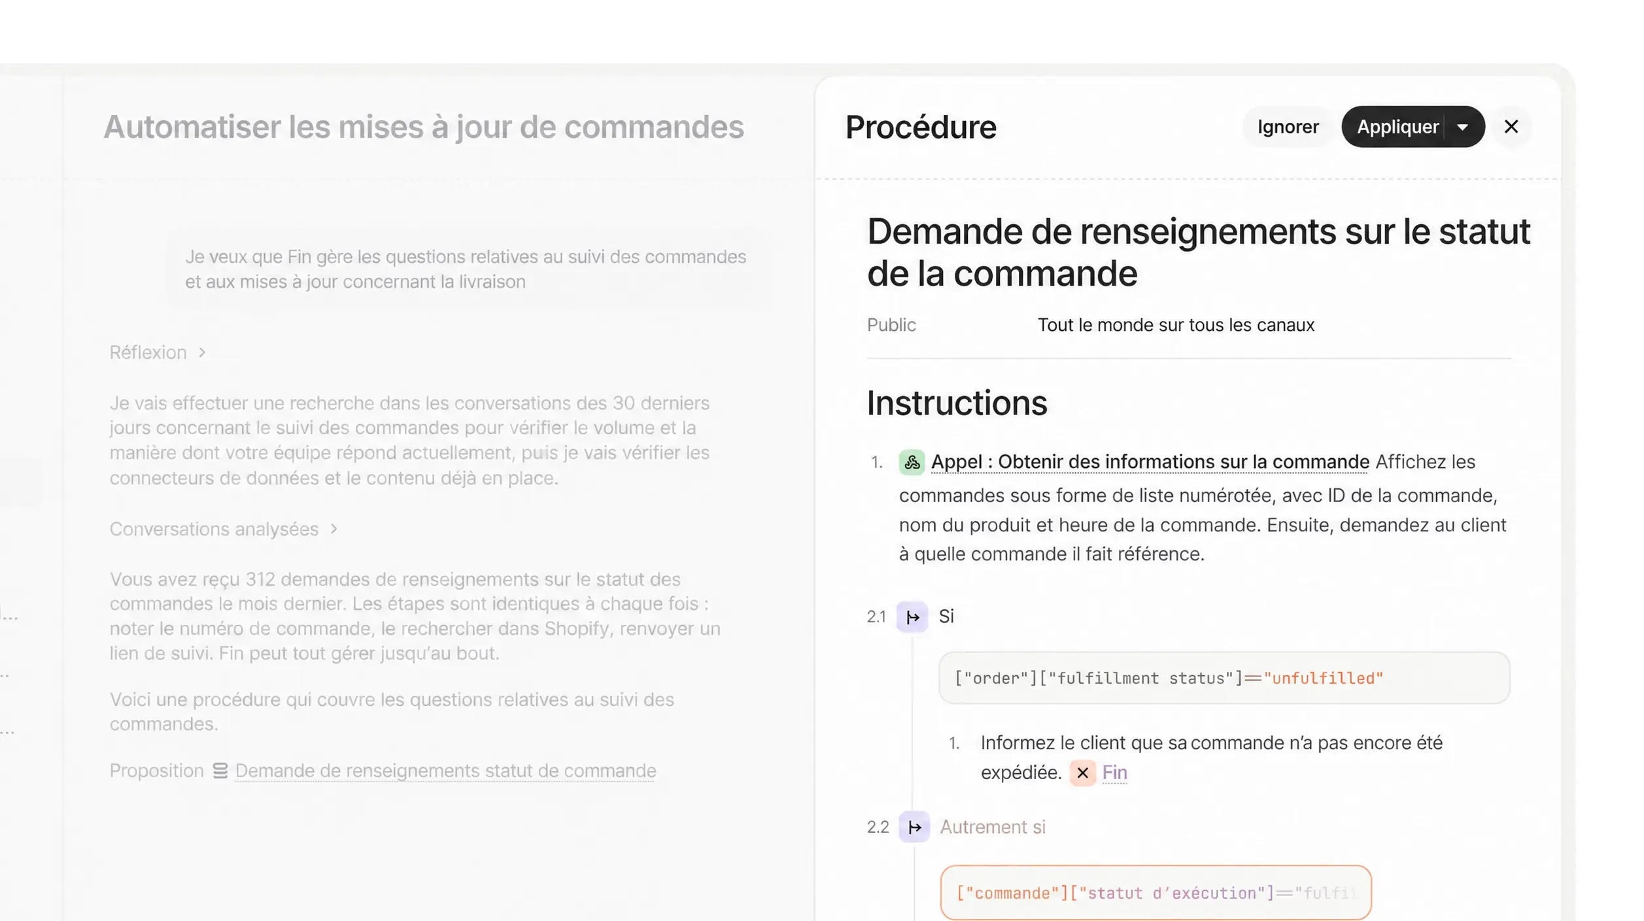Click the Public label

click(891, 325)
